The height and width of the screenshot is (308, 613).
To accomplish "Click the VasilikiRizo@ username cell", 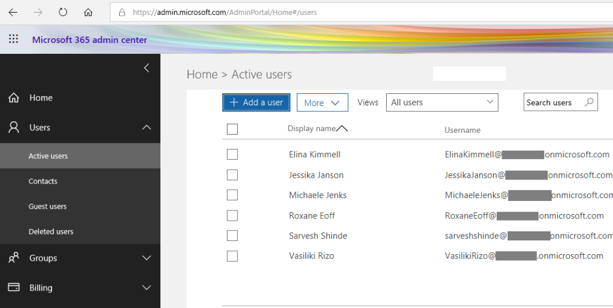I will pyautogui.click(x=524, y=256).
